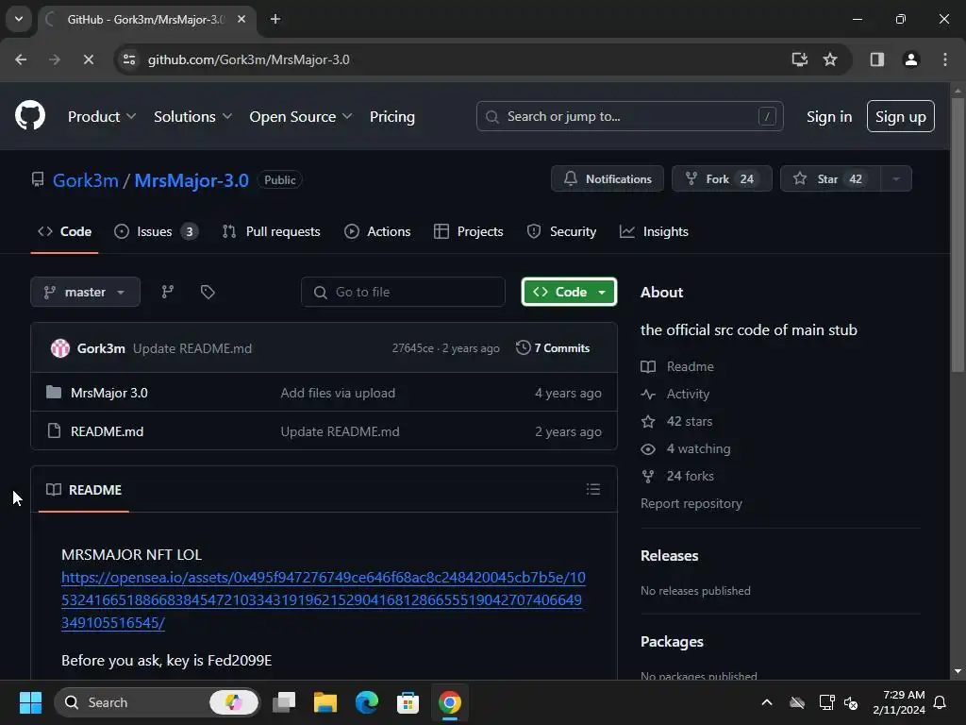Click the network tray icon
This screenshot has width=966, height=725.
coord(826,702)
